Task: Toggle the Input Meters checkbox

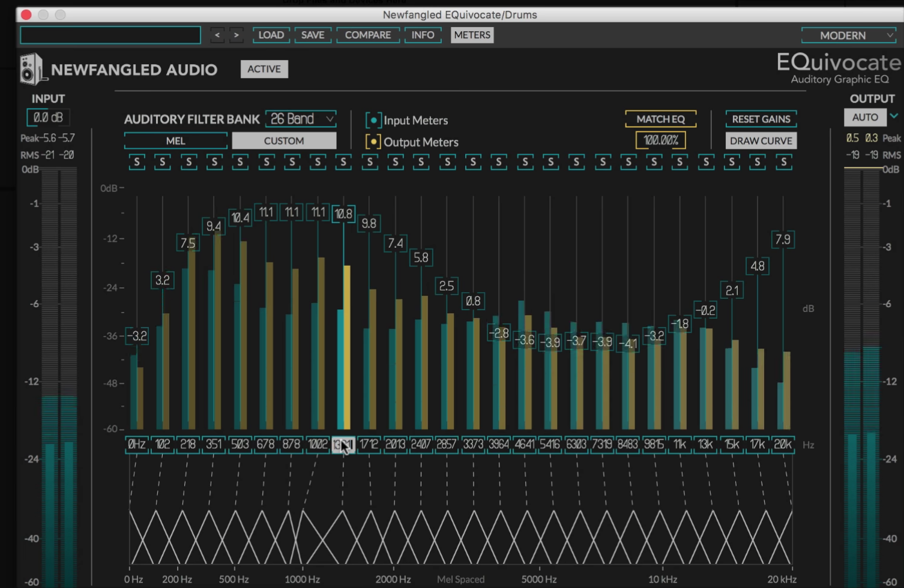Action: [x=373, y=120]
